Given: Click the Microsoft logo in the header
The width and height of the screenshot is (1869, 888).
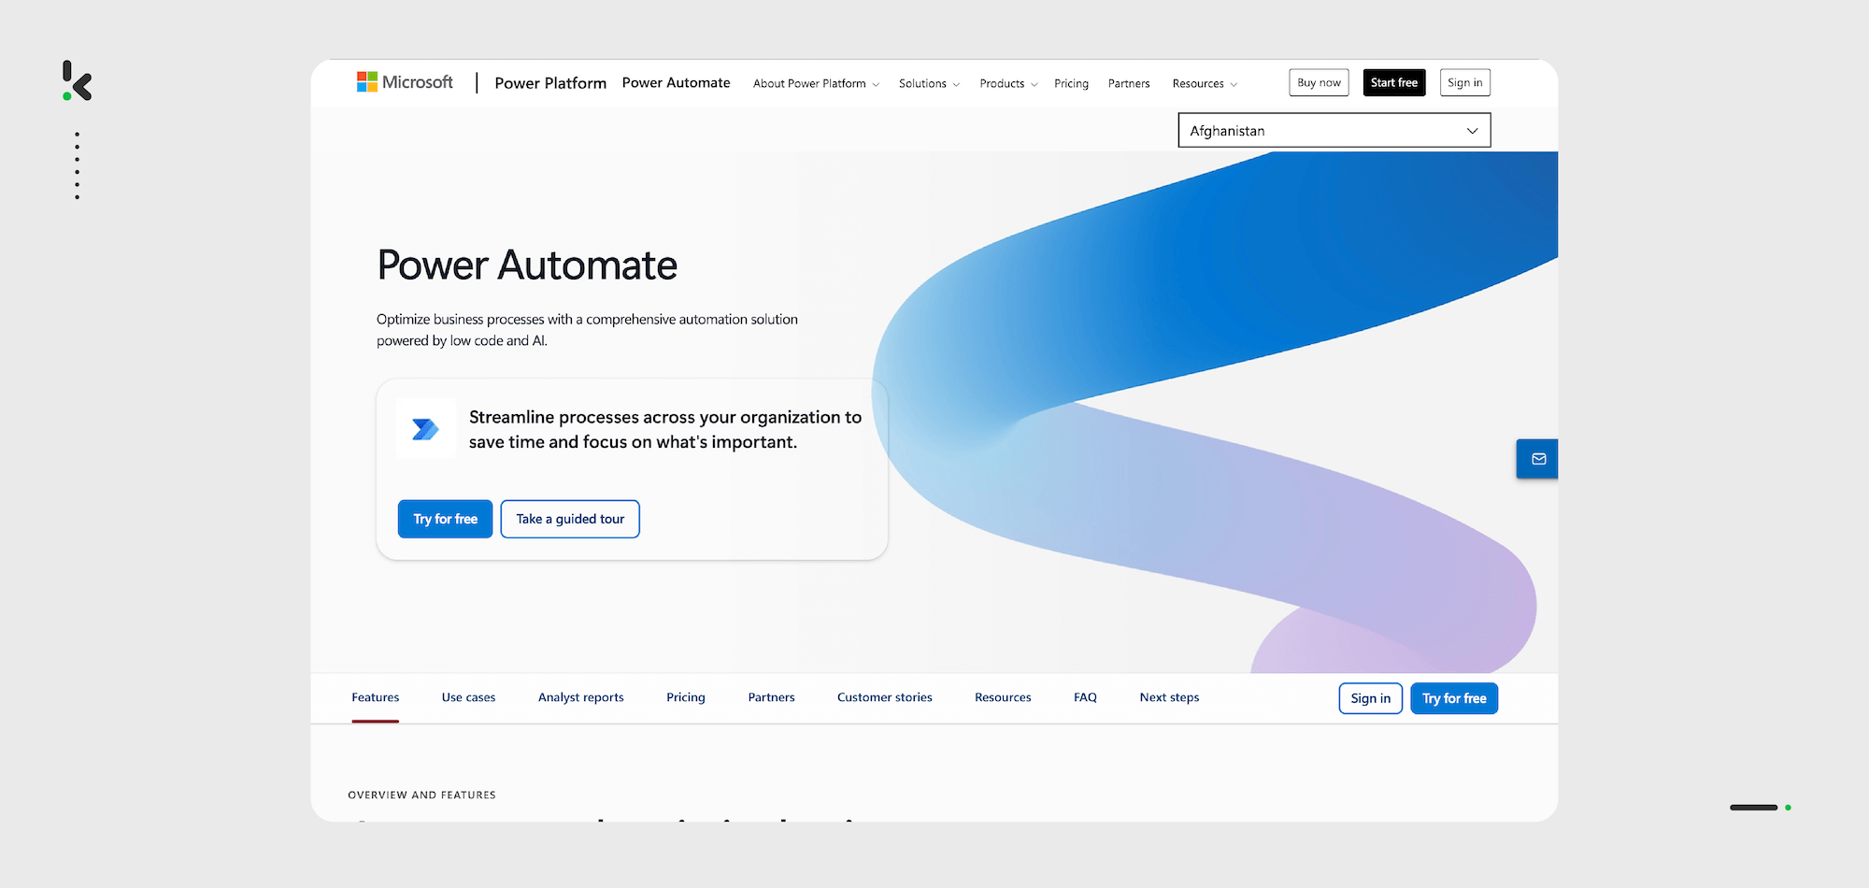Looking at the screenshot, I should 405,82.
